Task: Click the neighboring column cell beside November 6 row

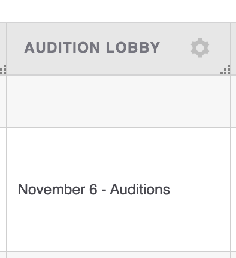Action: point(3,189)
